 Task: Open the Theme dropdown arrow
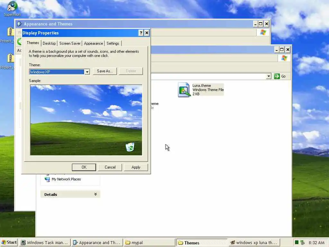pyautogui.click(x=87, y=72)
